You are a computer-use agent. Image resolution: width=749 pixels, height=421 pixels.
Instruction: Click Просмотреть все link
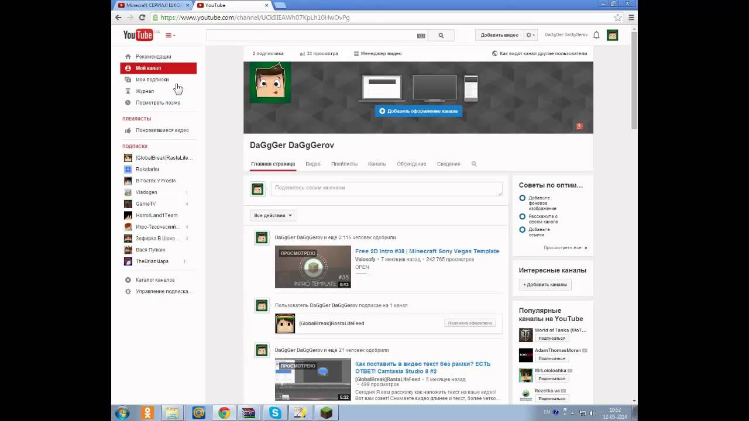click(565, 248)
